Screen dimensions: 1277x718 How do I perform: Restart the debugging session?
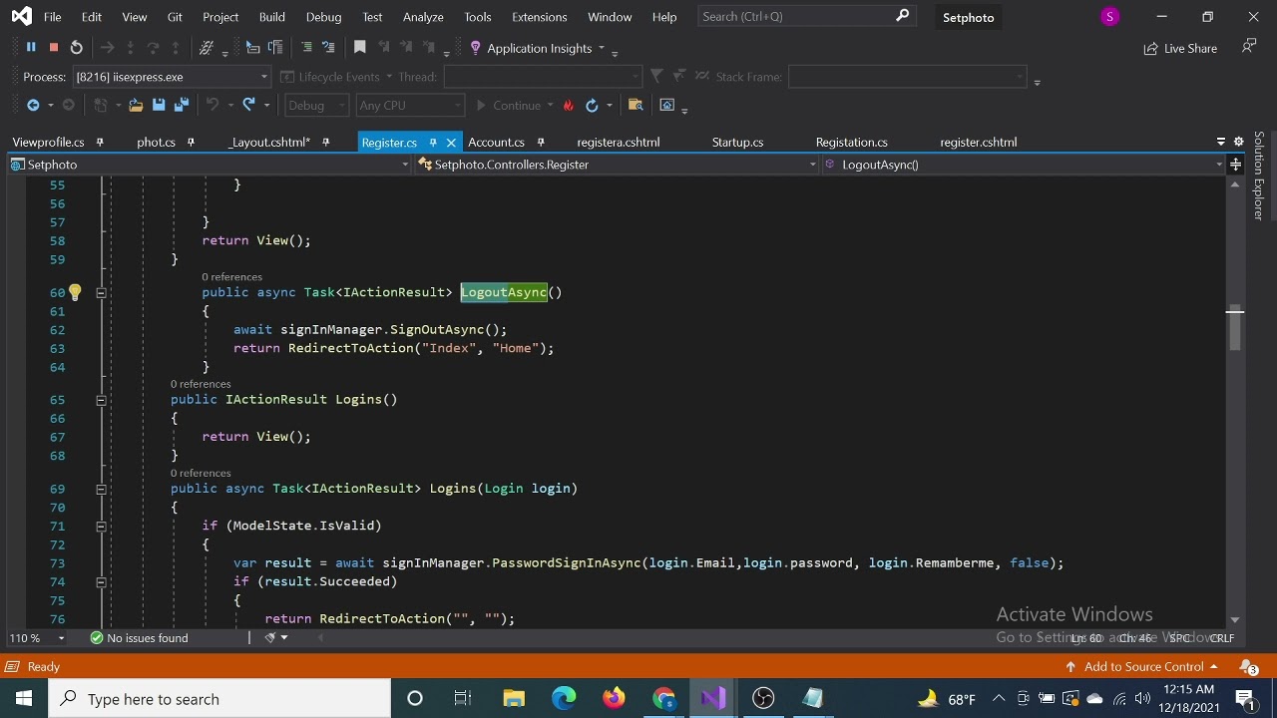click(76, 48)
